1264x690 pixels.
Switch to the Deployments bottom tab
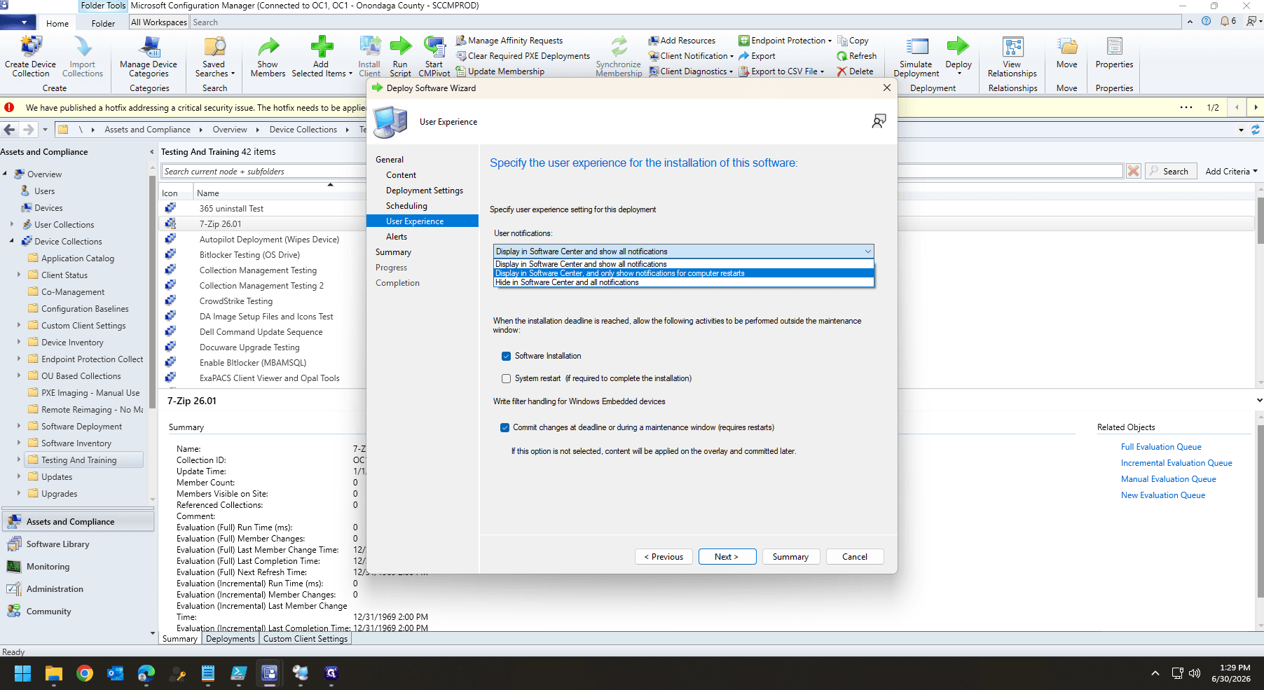pos(231,639)
